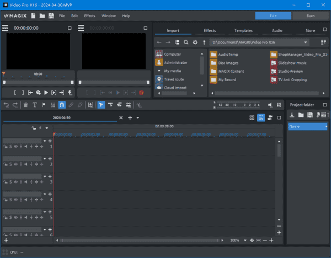
Task: Play the program monitor preview
Action: coord(46,93)
